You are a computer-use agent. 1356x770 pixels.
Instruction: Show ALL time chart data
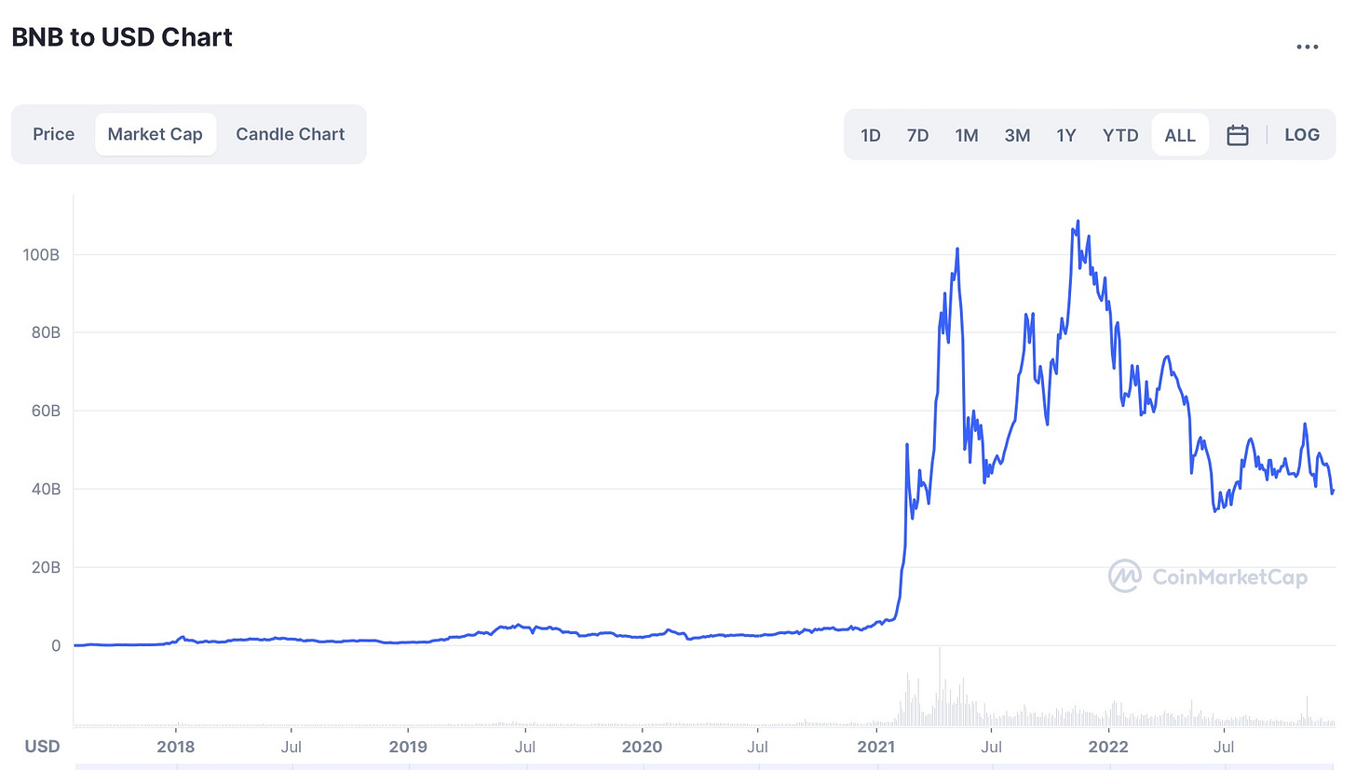click(1180, 135)
